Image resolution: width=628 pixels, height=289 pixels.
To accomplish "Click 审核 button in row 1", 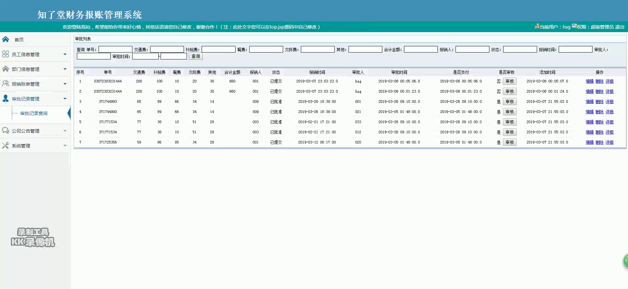I will 510,81.
